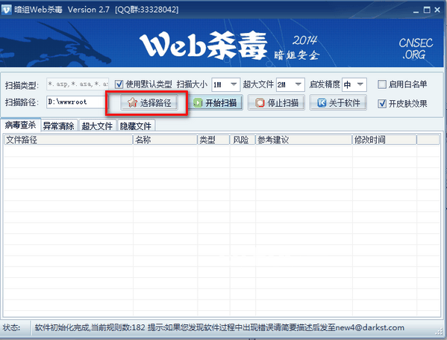Click the app logo icon in title bar
The image size is (447, 340).
tap(6, 10)
